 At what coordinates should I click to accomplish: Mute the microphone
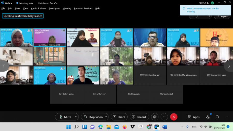point(65,117)
